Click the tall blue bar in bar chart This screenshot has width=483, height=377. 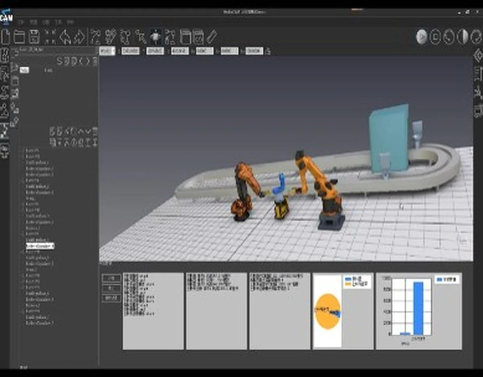click(418, 308)
